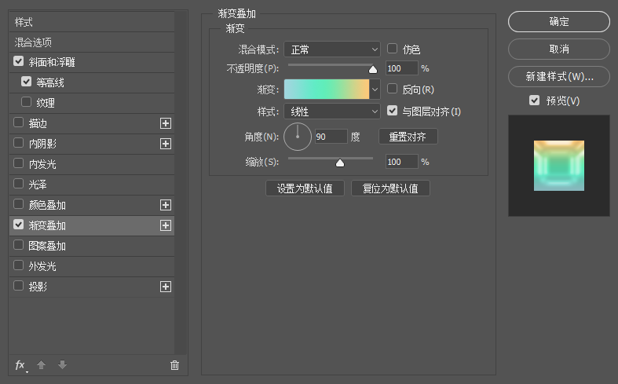The image size is (618, 384).
Task: Add another 颜色叠加 effect with plus icon
Action: coord(166,205)
